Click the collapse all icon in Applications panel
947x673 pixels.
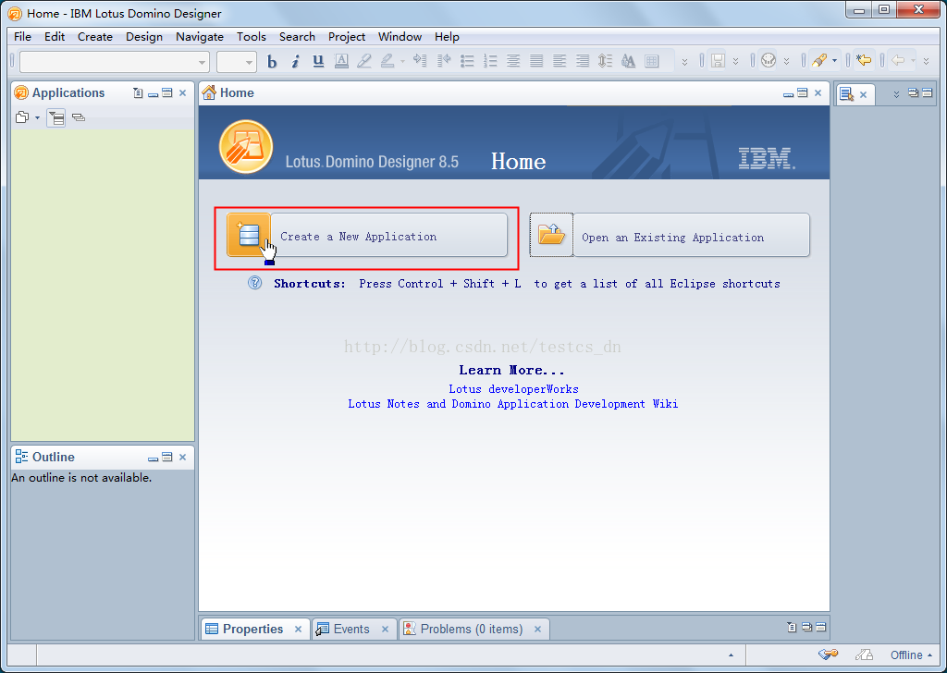79,117
